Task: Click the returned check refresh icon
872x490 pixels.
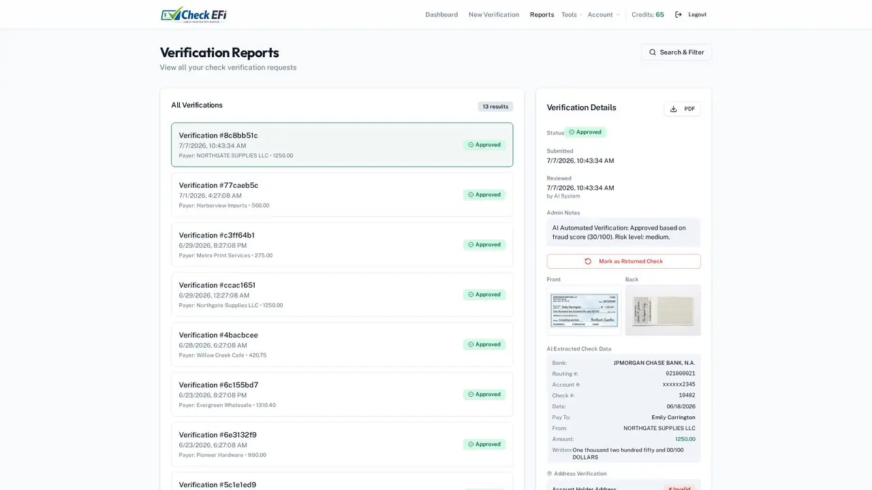Action: coord(588,261)
